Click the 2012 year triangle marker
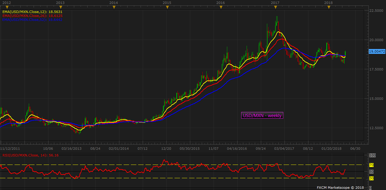 (7, 7)
